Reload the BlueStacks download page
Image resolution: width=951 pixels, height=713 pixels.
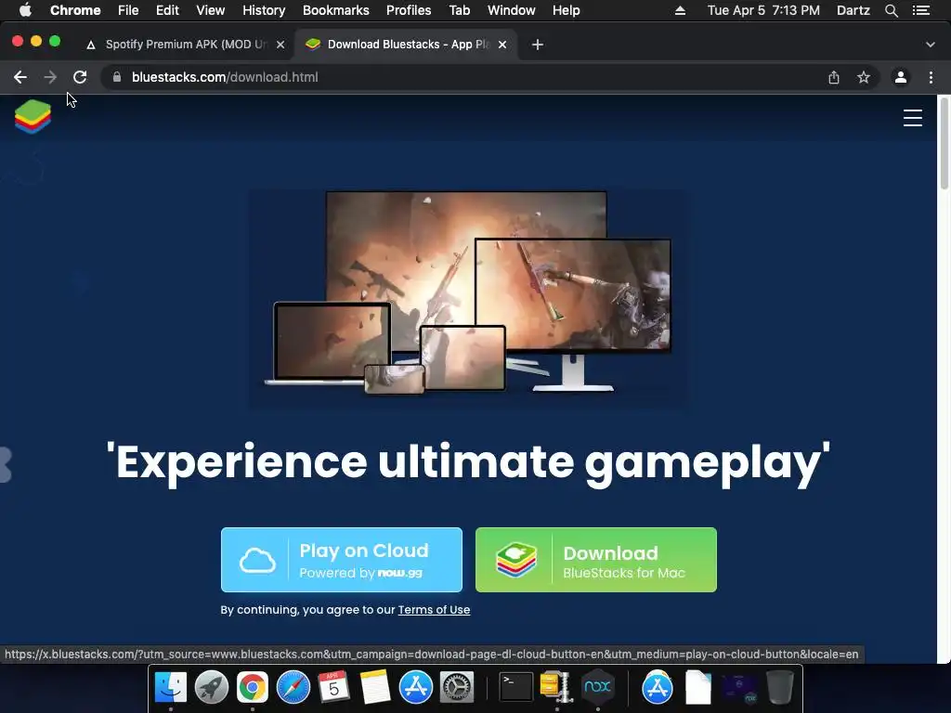pos(80,77)
